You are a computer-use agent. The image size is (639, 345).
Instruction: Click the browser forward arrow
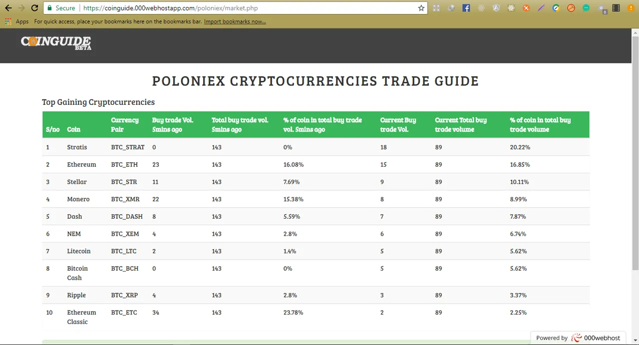pyautogui.click(x=21, y=8)
